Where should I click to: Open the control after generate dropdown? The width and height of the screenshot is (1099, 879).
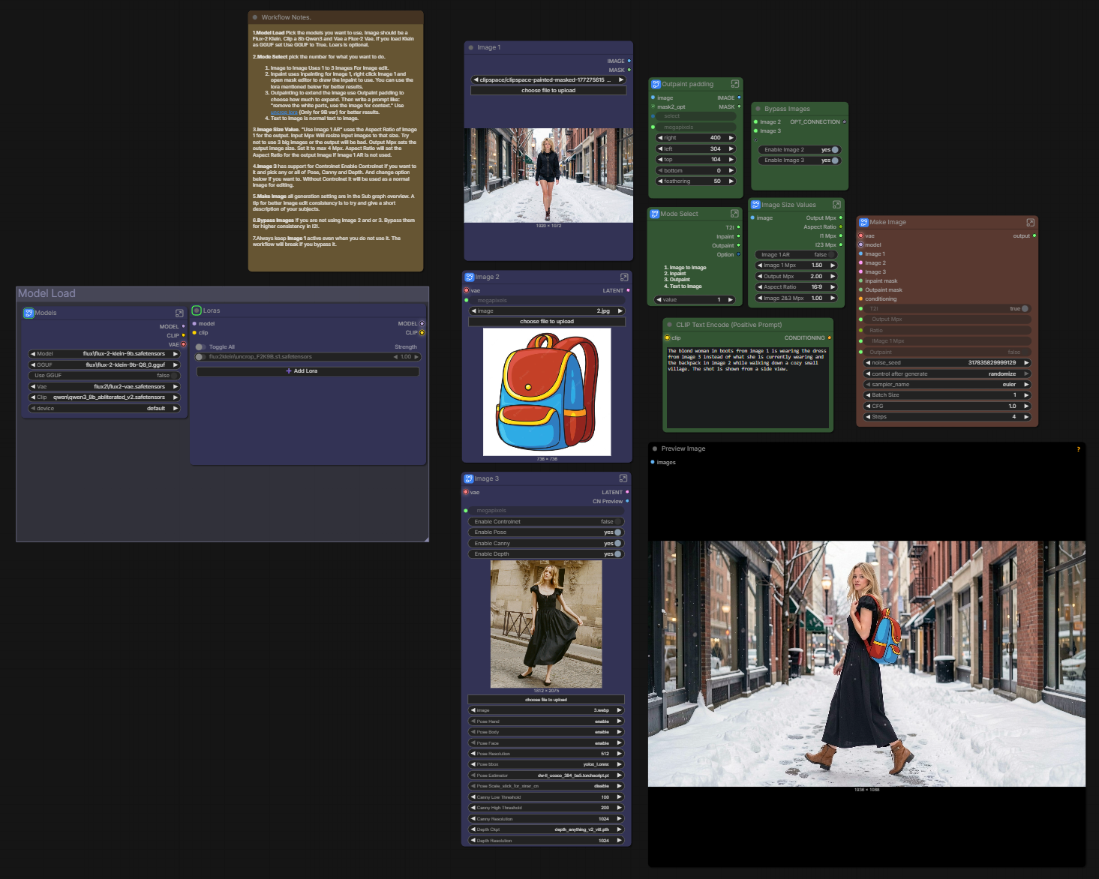click(947, 373)
